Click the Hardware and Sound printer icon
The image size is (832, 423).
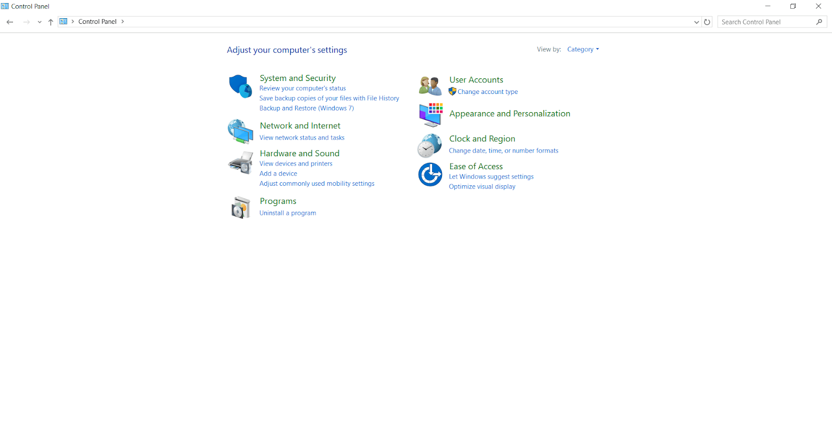(x=240, y=163)
